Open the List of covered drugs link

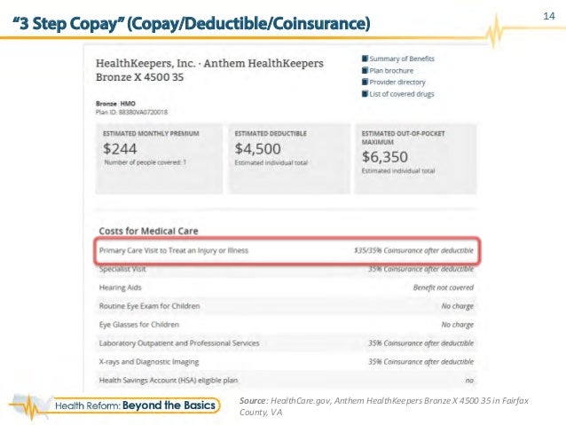coord(402,94)
